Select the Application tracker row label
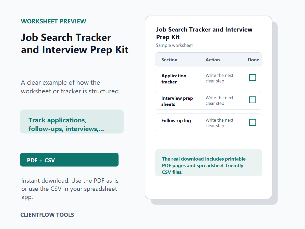This screenshot has width=305, height=229. [174, 79]
